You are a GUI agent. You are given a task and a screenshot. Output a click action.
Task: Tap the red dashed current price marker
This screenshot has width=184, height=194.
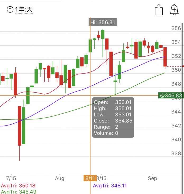click(x=174, y=66)
